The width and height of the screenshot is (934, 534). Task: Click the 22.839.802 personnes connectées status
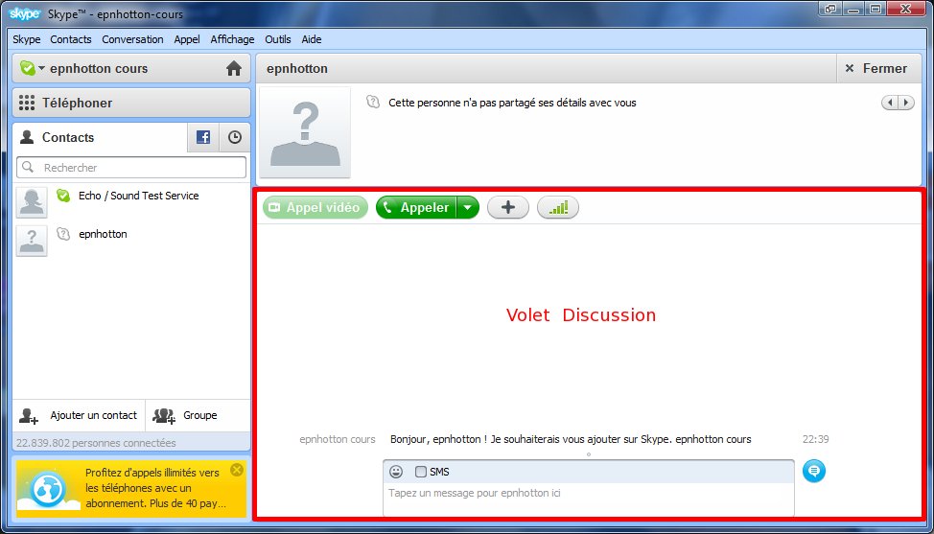tap(96, 443)
